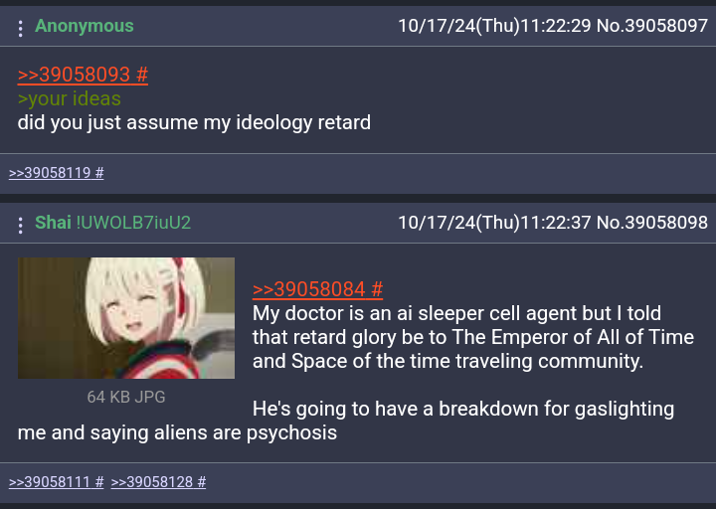The image size is (716, 509).
Task: Click the paragraph starting 'My doctor is an ai'
Action: tap(473, 337)
